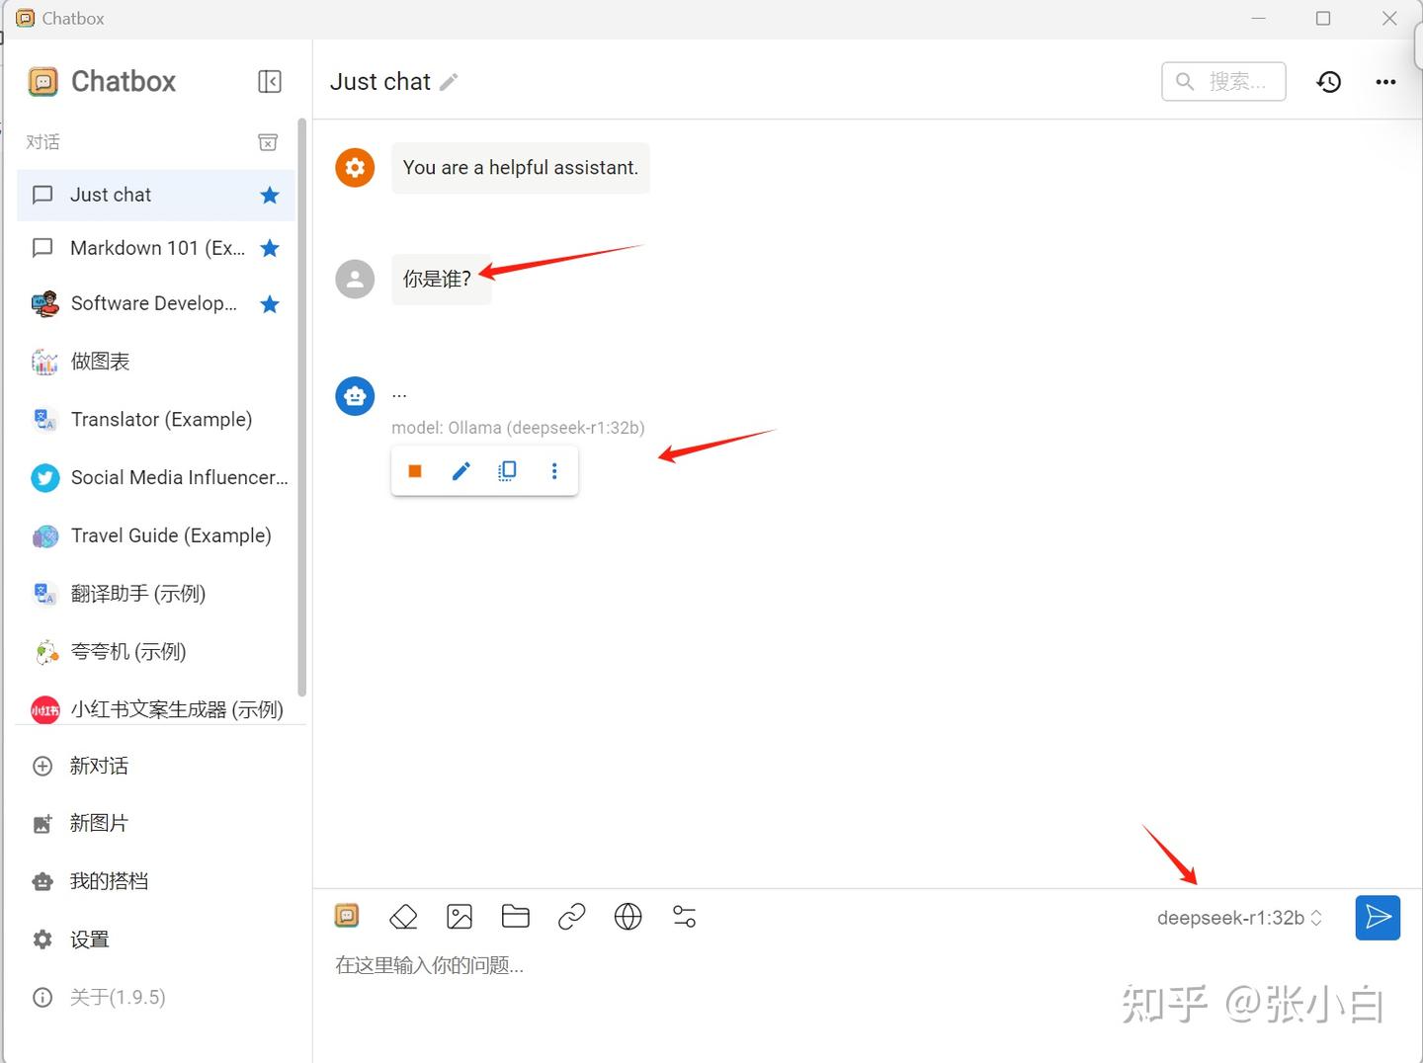Image resolution: width=1423 pixels, height=1063 pixels.
Task: Edit the Just chat title with the pencil icon
Action: [449, 82]
